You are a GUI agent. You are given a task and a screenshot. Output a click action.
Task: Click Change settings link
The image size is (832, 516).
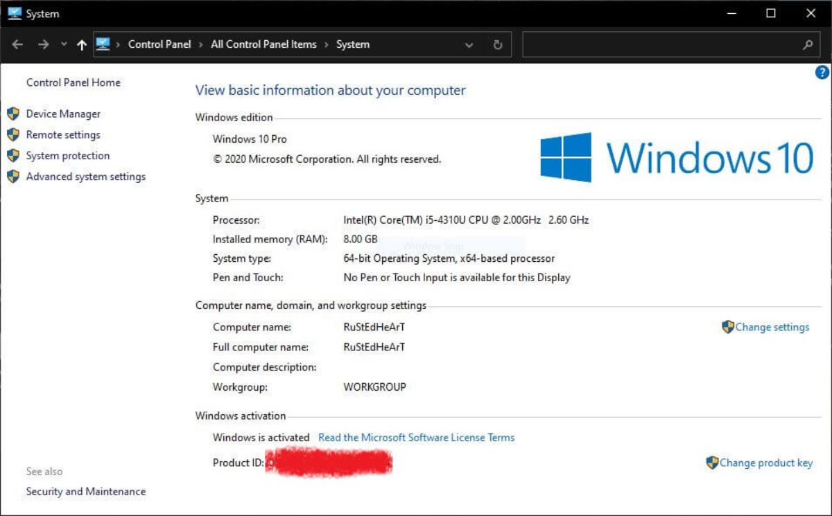tap(772, 327)
